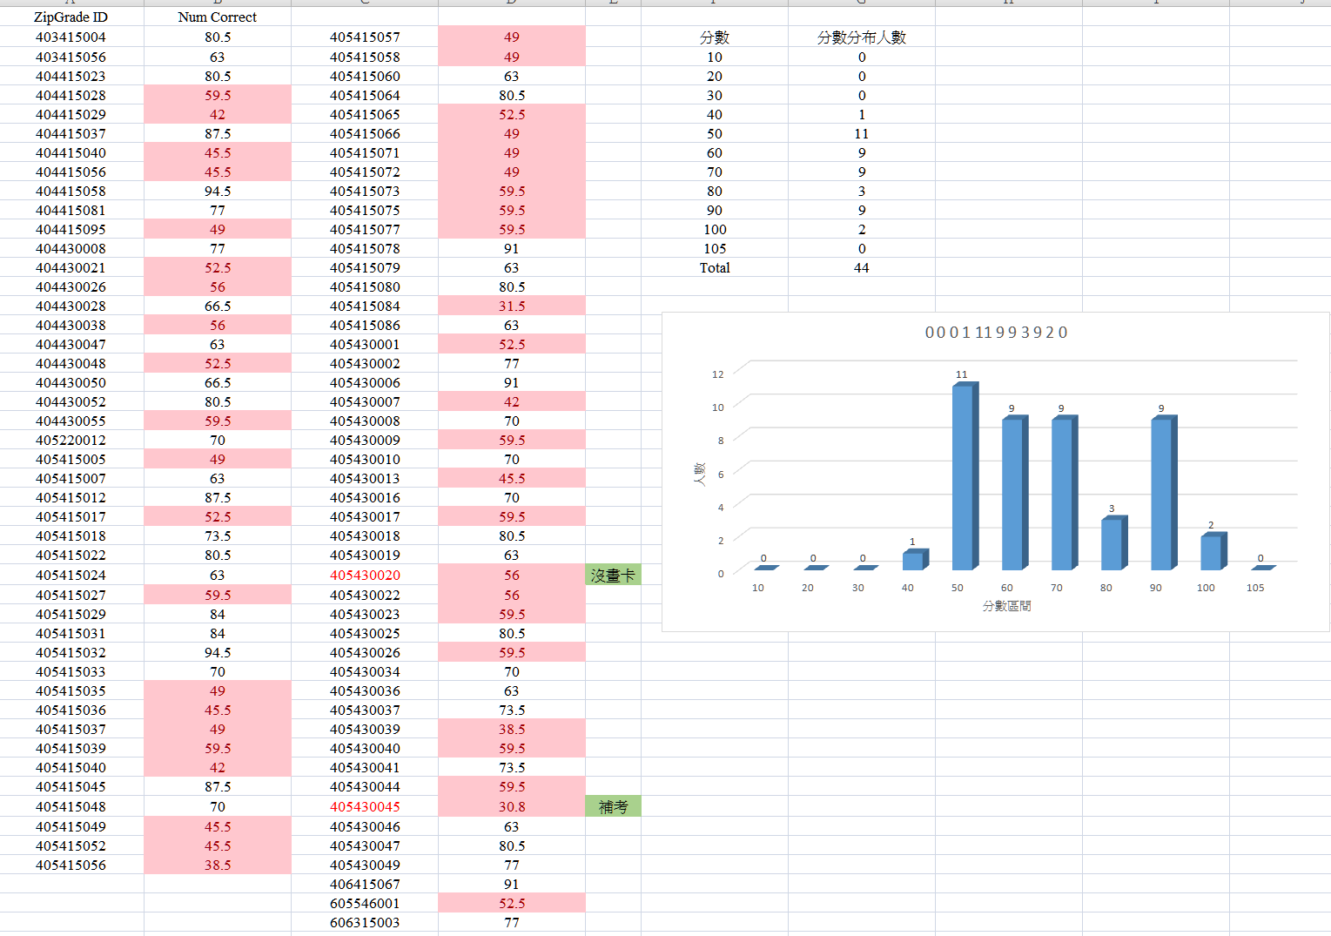Click the green "沒畫卡" note cell
The image size is (1331, 936).
[x=613, y=576]
